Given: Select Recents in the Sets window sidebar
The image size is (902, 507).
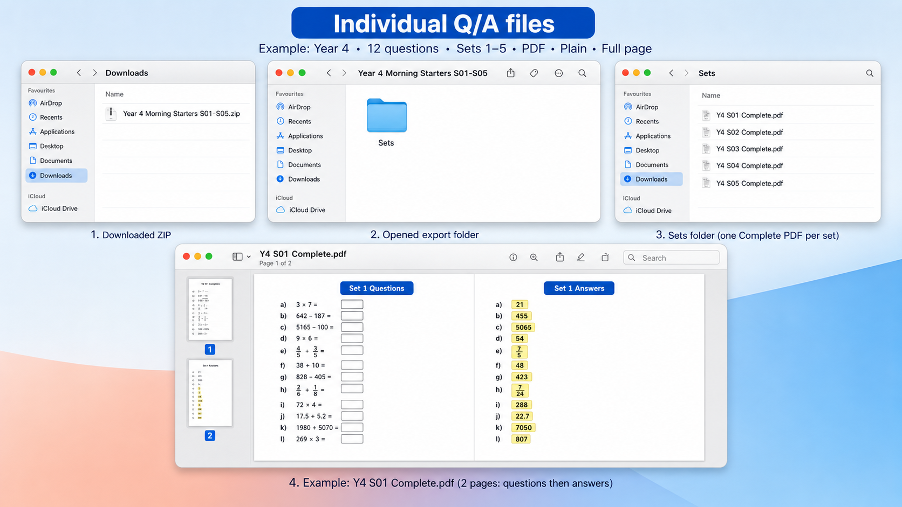Looking at the screenshot, I should pos(641,122).
